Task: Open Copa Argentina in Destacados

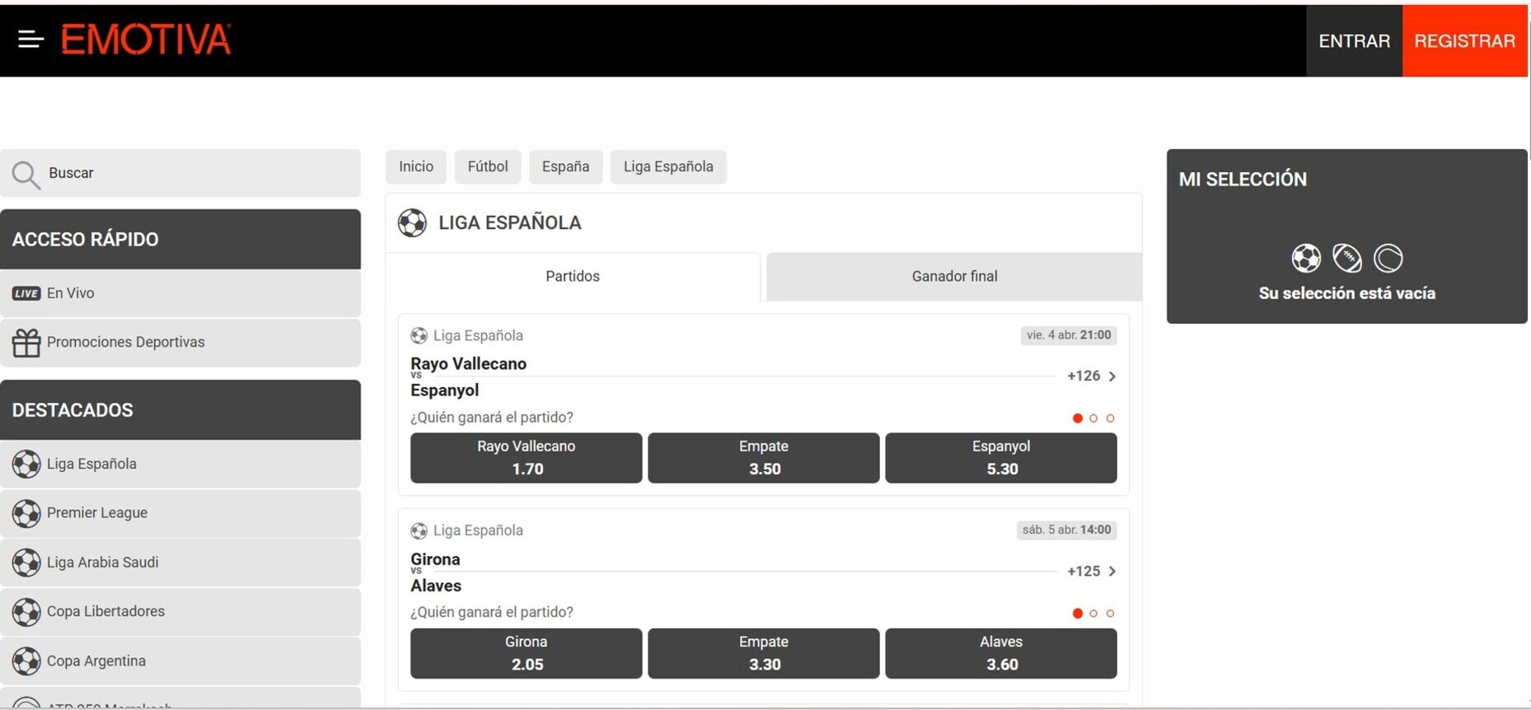Action: point(180,661)
